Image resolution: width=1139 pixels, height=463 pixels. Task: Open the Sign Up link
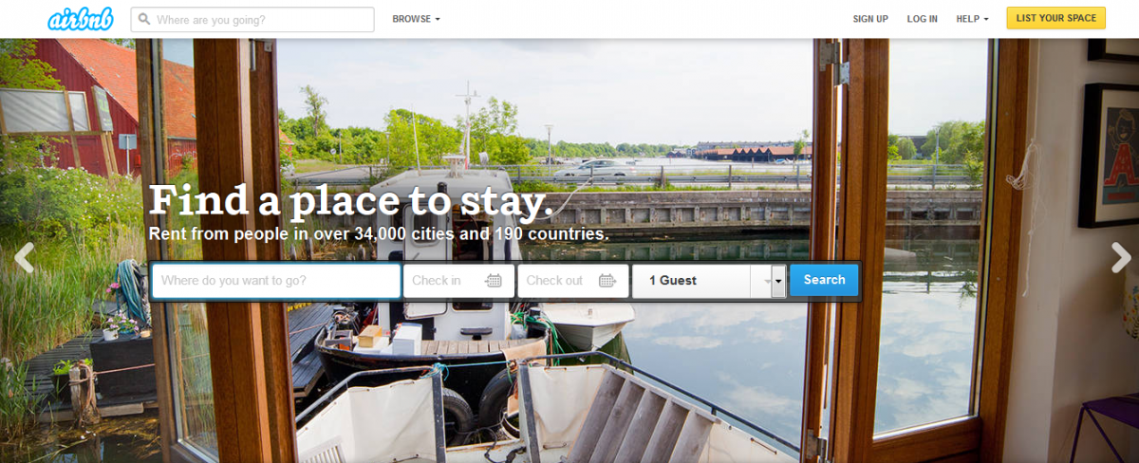(870, 19)
